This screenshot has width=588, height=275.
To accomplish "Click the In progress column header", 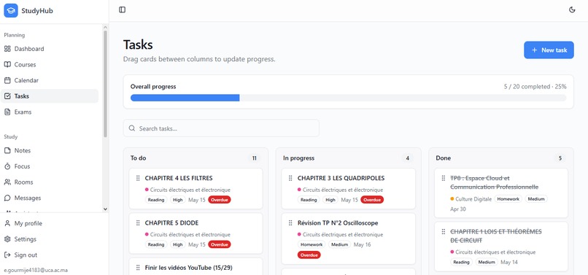I will pos(299,158).
